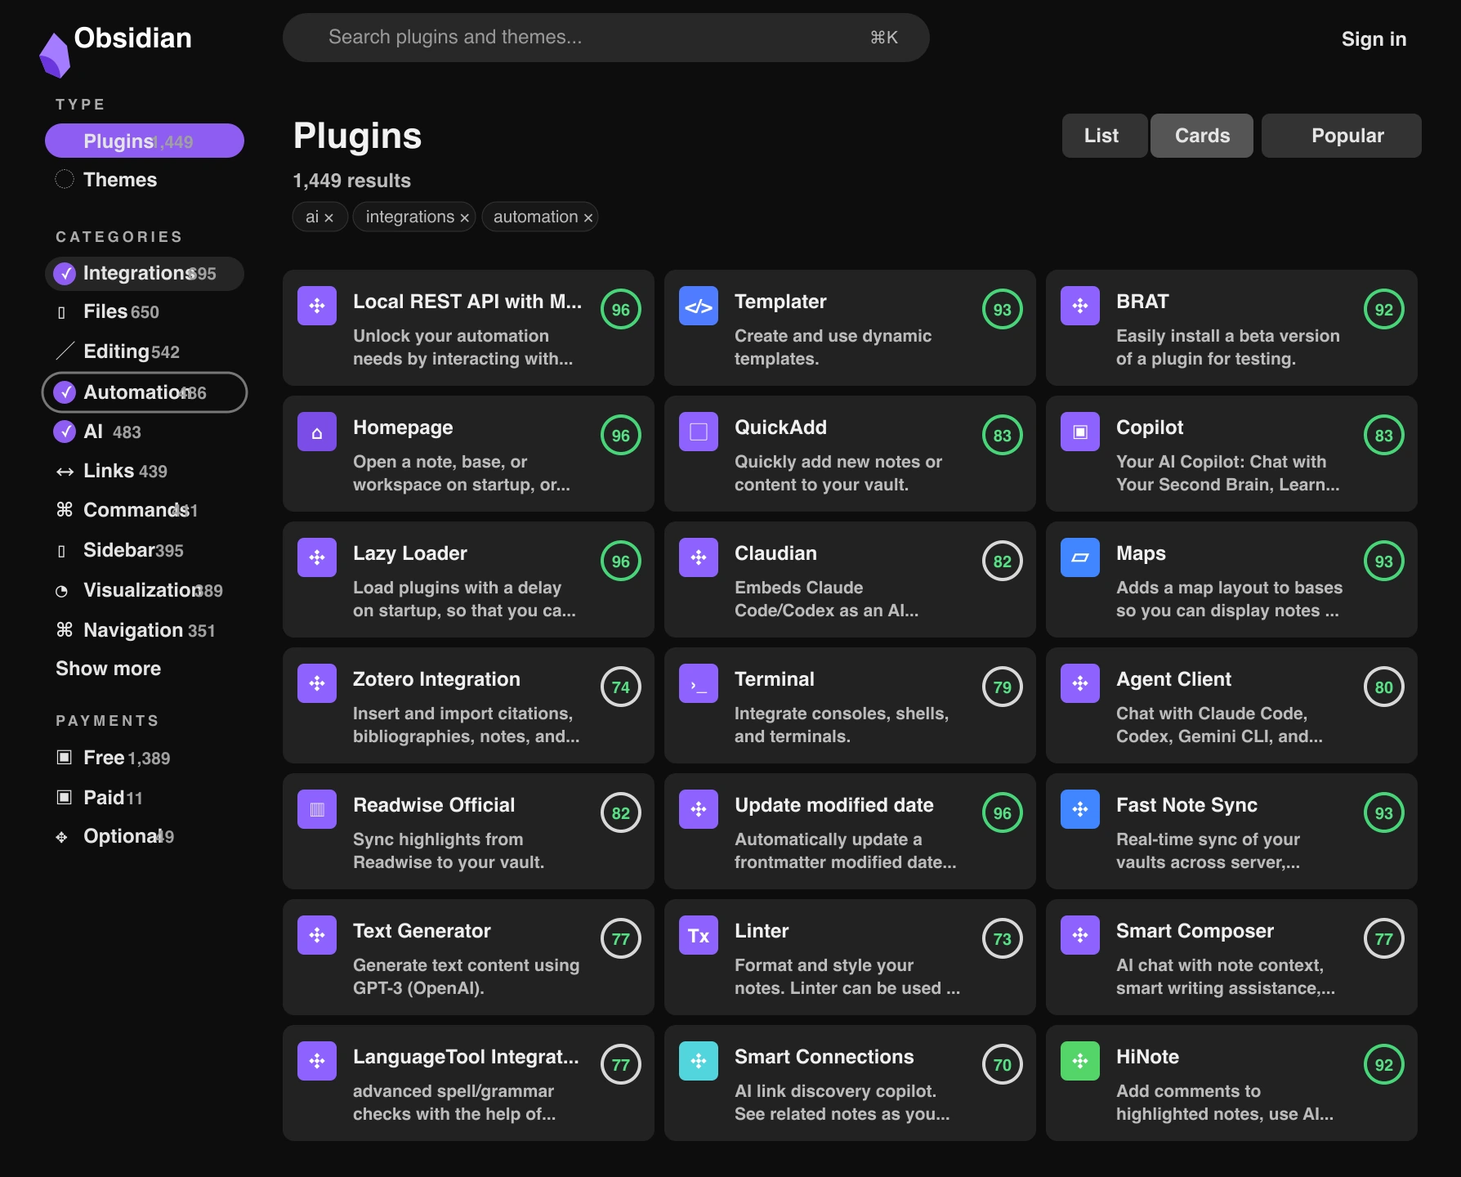Click the LanguageTool Integration icon

pos(317,1061)
